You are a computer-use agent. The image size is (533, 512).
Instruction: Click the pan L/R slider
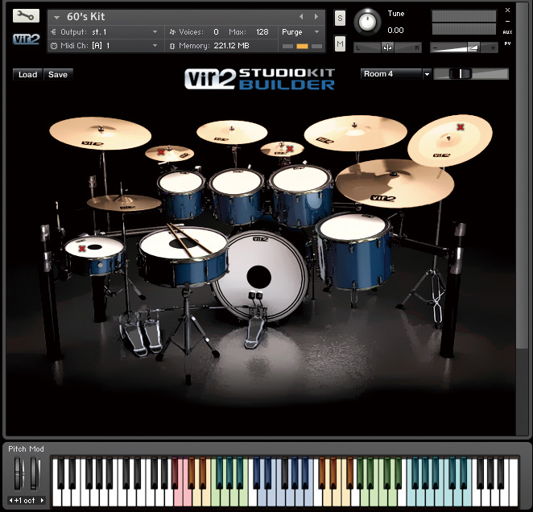[x=387, y=47]
